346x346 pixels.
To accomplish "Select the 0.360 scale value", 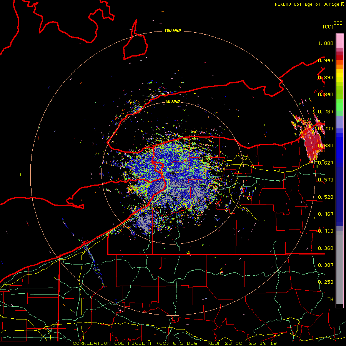I will 326,248.
